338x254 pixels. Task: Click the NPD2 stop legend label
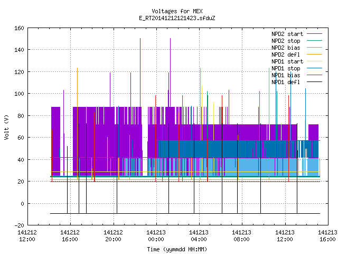[286, 41]
